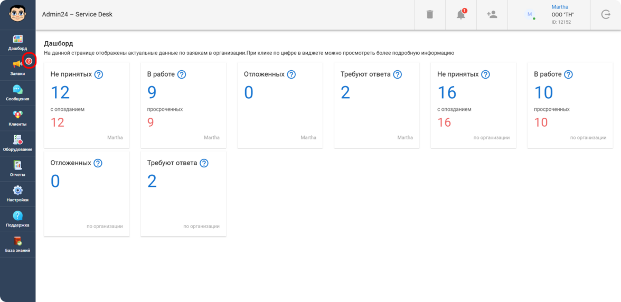Click the logout icon in header
The width and height of the screenshot is (621, 302).
606,15
